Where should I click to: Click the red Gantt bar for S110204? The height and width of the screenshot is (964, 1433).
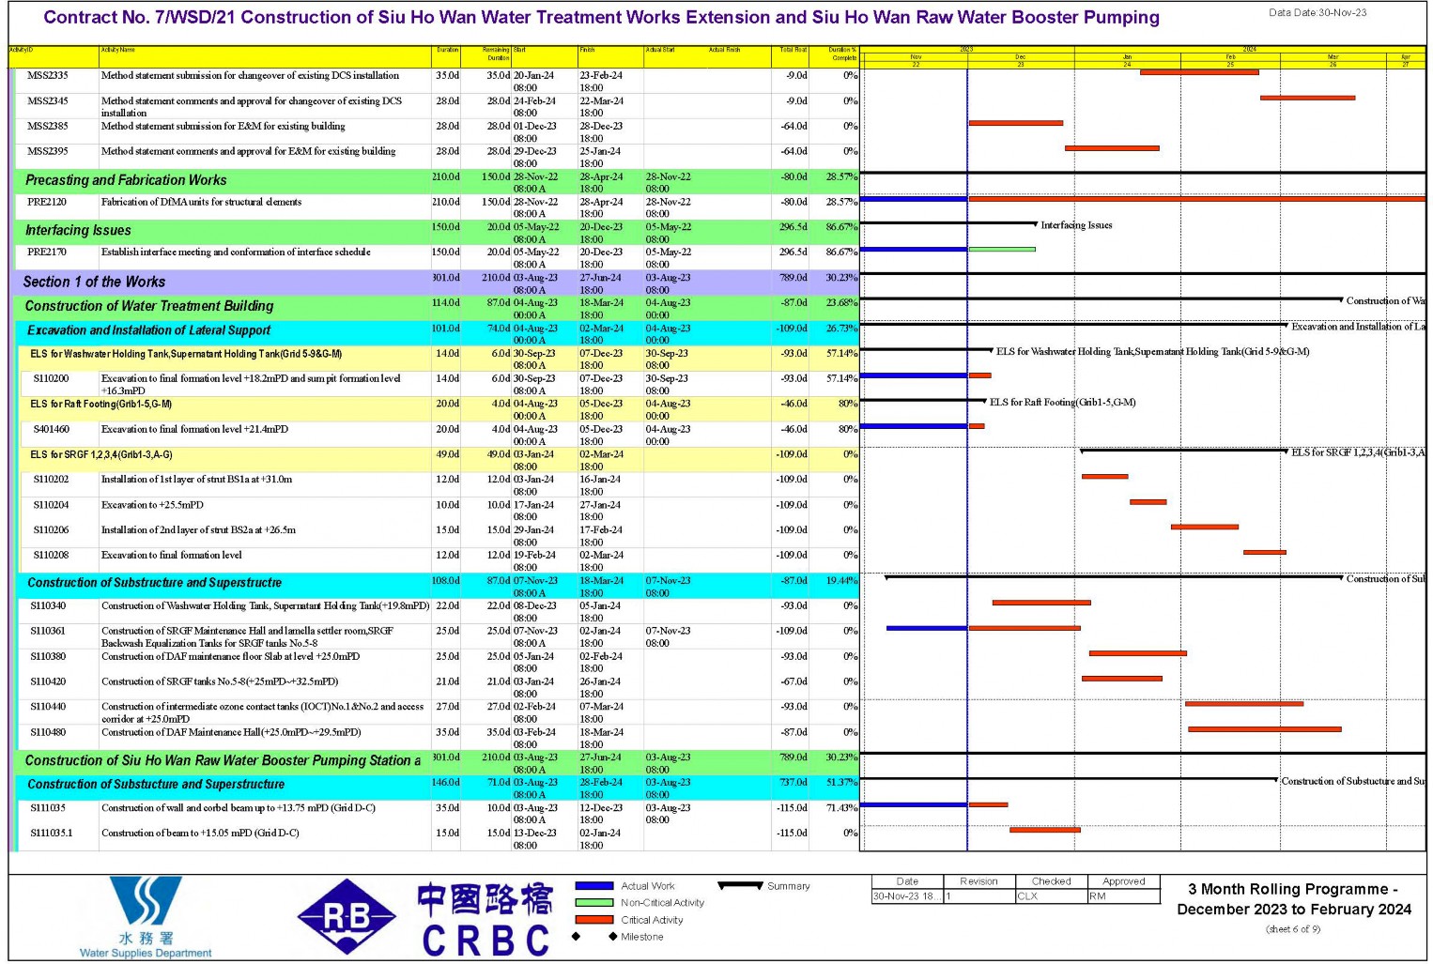coord(1148,502)
